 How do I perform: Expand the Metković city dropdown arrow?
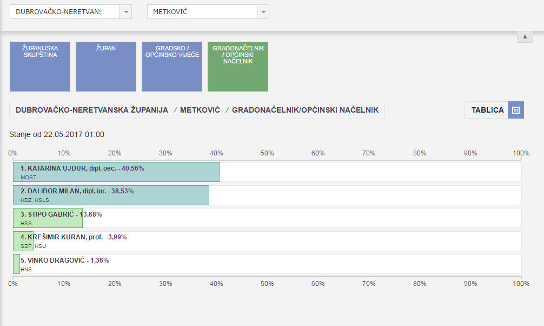[263, 11]
